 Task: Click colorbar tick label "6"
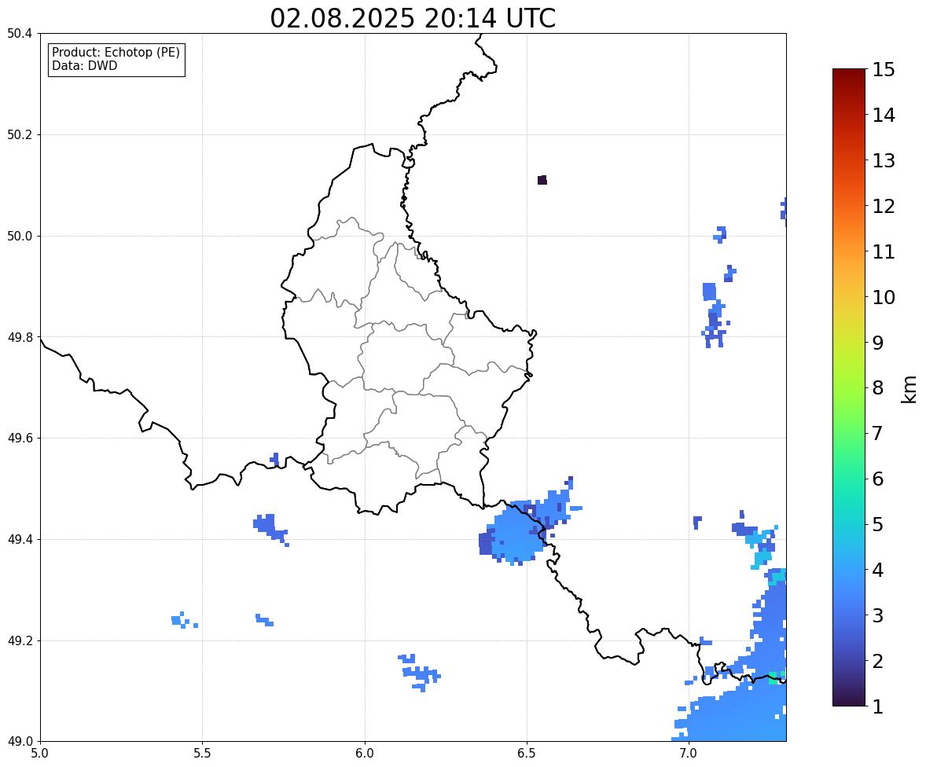878,479
